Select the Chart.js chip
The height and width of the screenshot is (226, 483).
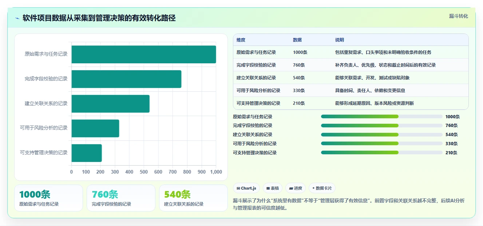click(x=246, y=188)
